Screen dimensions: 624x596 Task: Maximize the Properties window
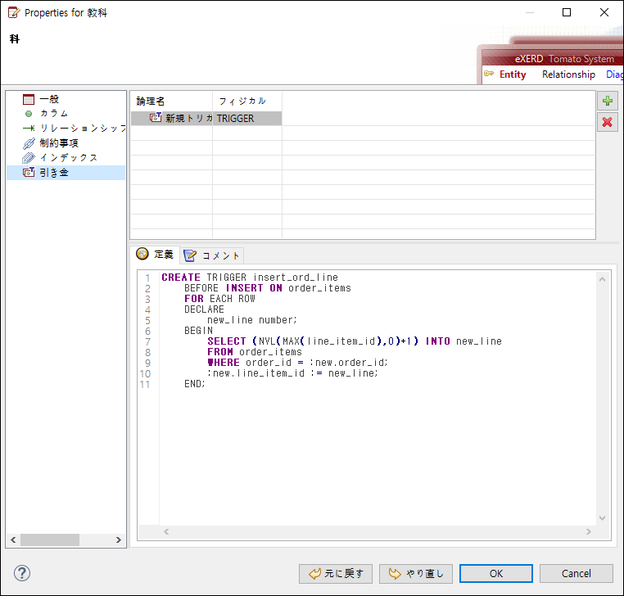[x=567, y=12]
